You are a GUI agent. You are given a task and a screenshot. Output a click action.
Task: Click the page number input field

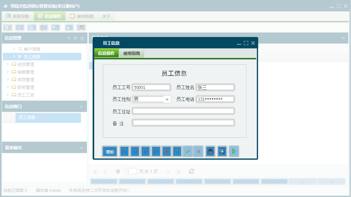coord(131,171)
